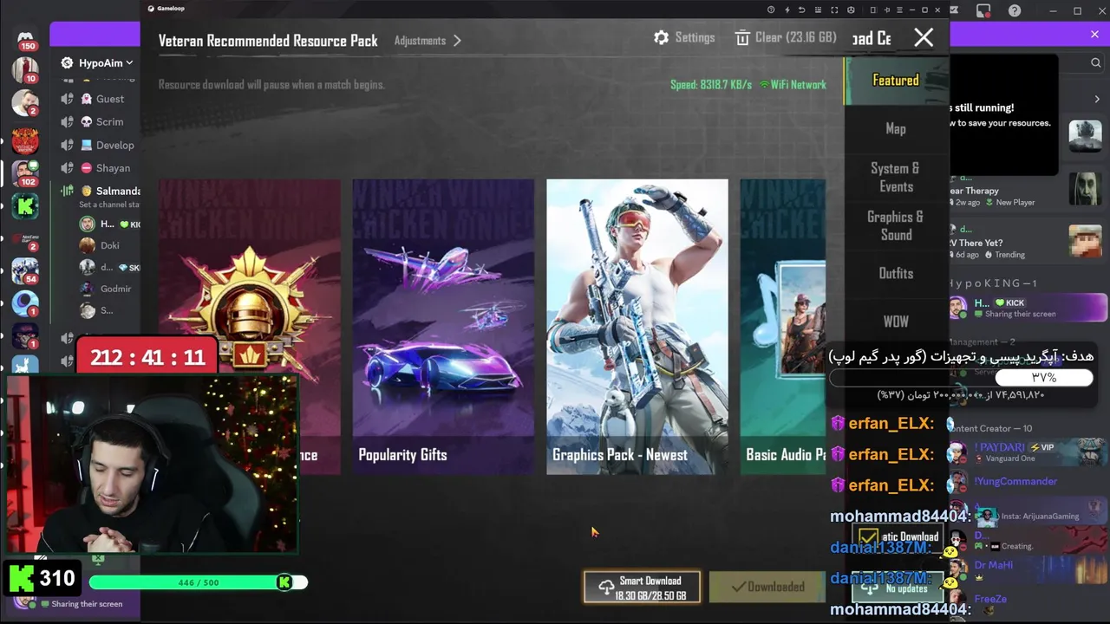The image size is (1110, 624).
Task: Open HypoAim server dropdown in Discord
Action: (97, 63)
